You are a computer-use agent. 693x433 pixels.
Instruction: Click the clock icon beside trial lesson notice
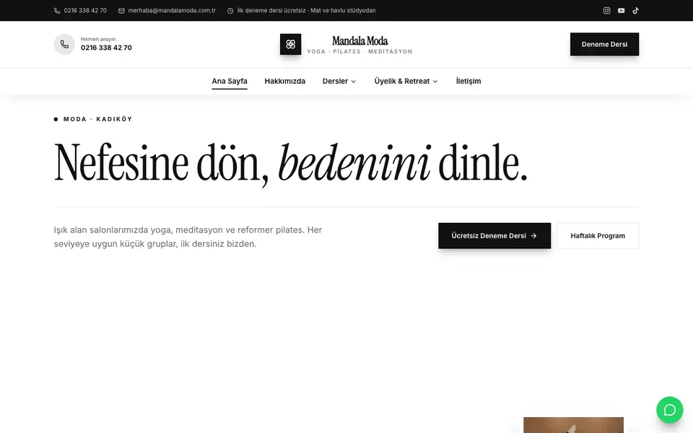click(230, 11)
